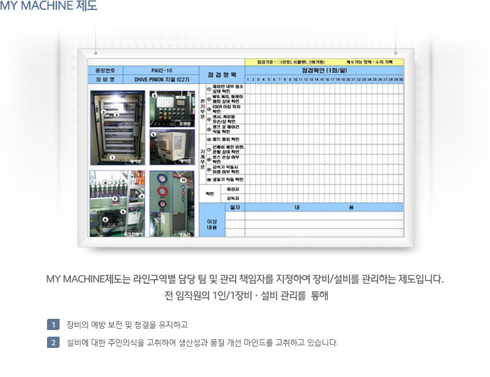The image size is (490, 377).
Task: Click checklist item 6 볼트 풀림 확인
Action: (x=225, y=139)
